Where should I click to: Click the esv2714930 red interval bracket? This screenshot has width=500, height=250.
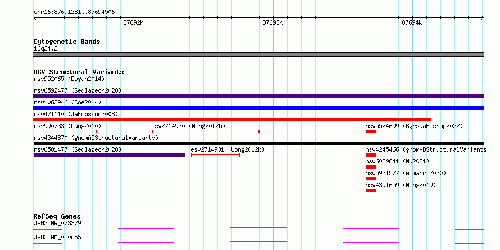click(206, 131)
